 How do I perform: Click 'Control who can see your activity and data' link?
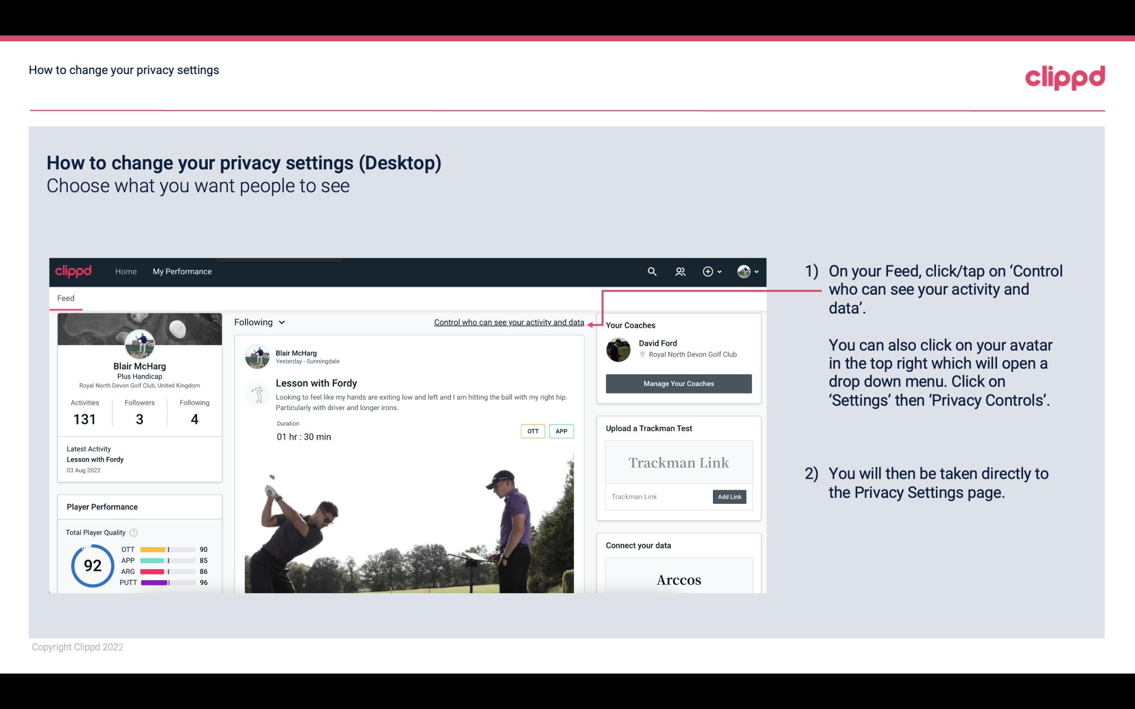509,322
